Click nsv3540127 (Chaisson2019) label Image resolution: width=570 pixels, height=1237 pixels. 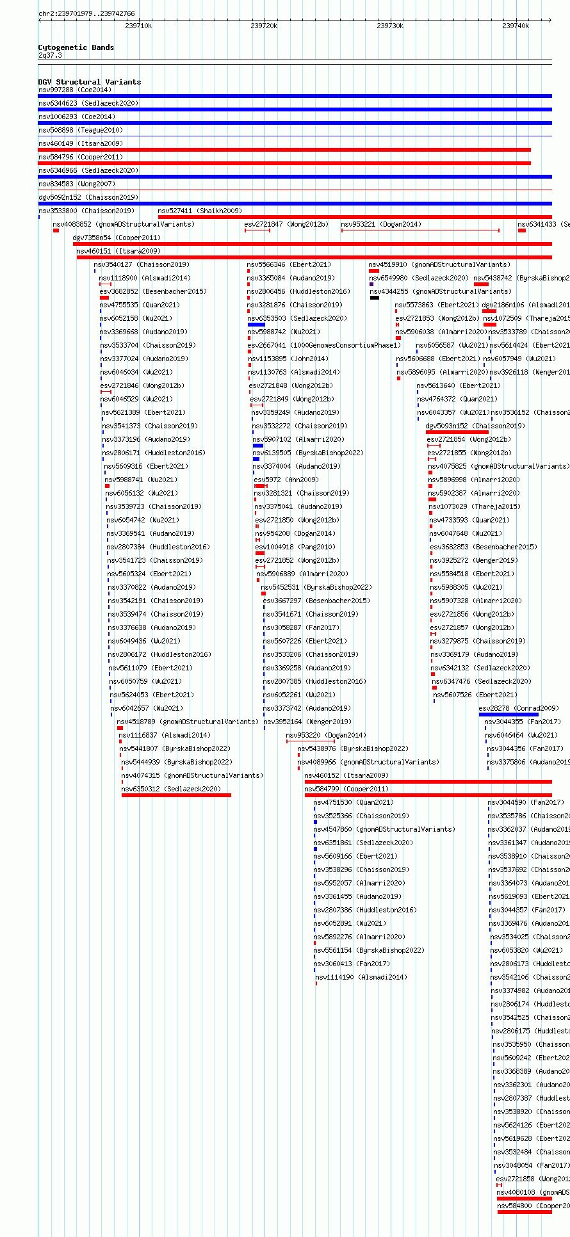click(x=142, y=264)
